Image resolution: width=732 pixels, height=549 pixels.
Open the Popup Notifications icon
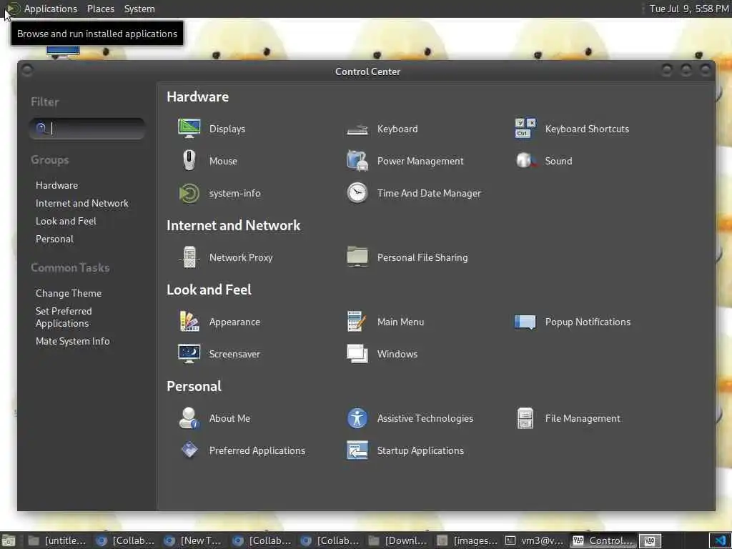525,322
